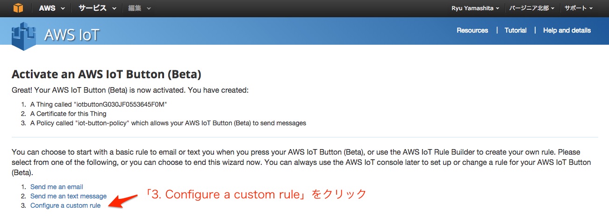Screen dimensions: 609x218
Task: Open Ryu Yamashita account menu
Action: click(475, 8)
